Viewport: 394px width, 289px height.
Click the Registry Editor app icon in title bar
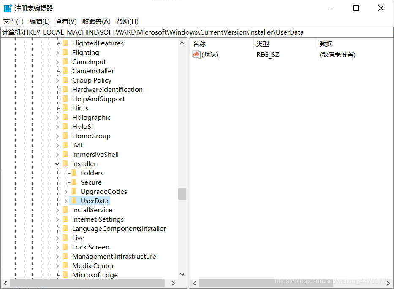click(8, 8)
